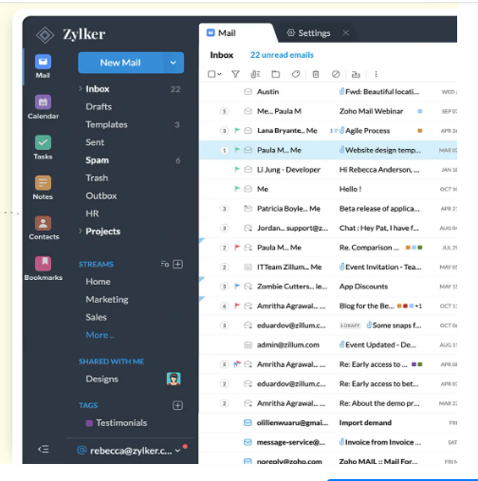Image resolution: width=478 pixels, height=481 pixels.
Task: Click More.. under Streams
Action: tap(100, 335)
